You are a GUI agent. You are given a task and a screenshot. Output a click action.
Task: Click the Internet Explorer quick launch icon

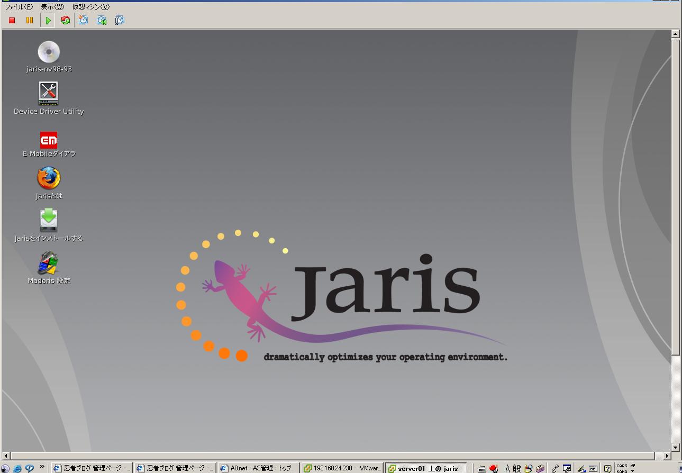click(17, 468)
